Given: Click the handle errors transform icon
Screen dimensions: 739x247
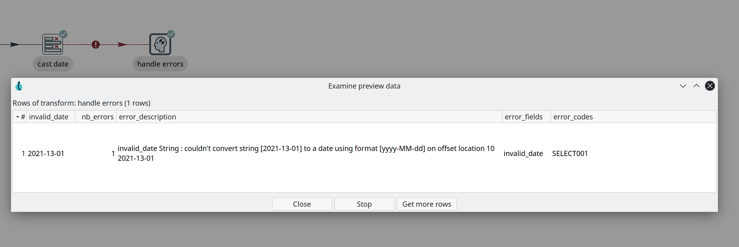Looking at the screenshot, I should [x=160, y=45].
